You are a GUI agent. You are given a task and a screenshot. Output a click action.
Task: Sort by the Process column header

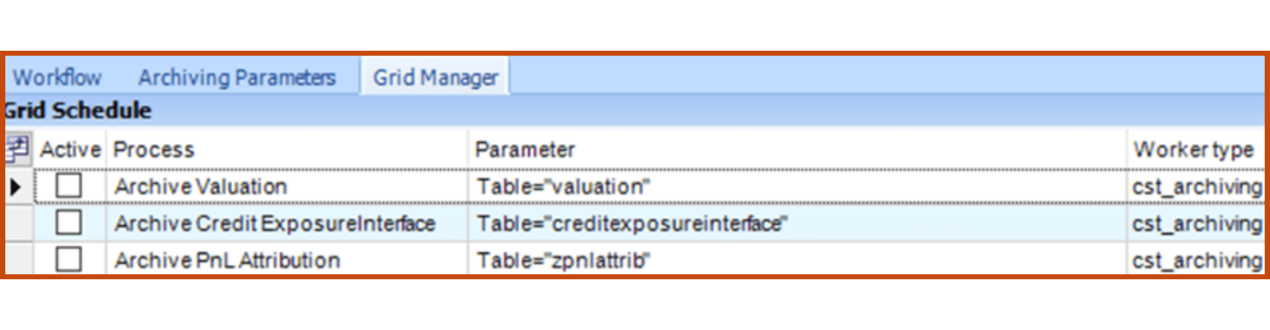coord(287,150)
